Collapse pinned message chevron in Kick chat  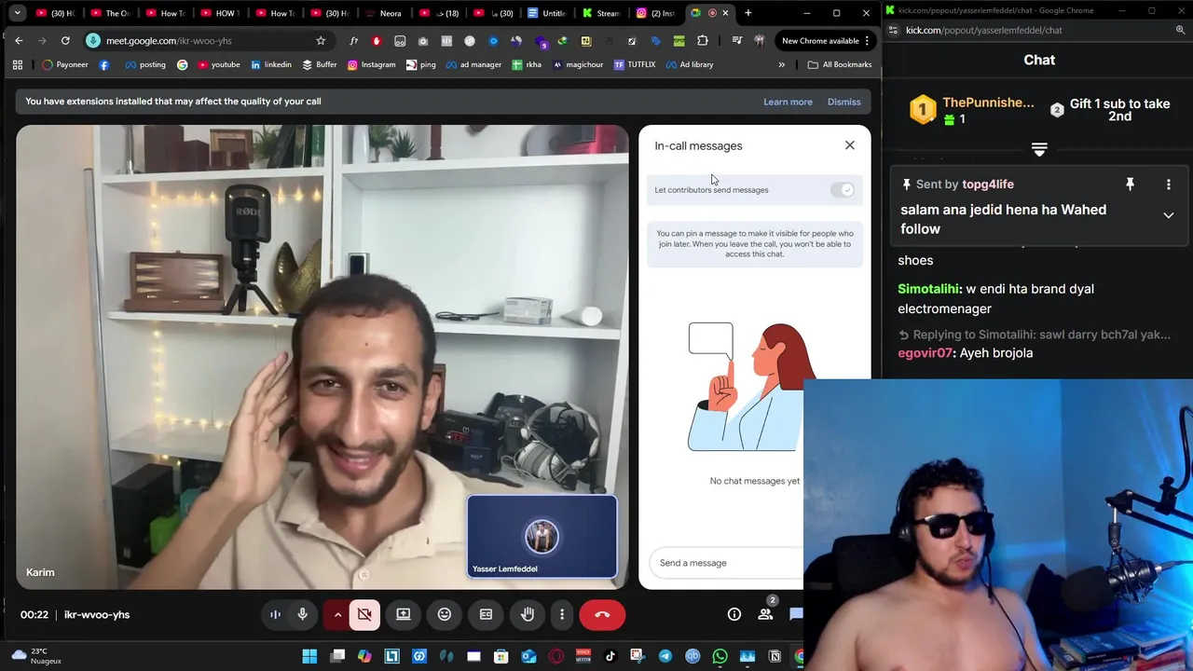pos(1168,215)
